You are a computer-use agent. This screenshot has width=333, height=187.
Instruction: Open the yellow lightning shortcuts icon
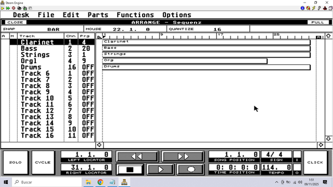tap(314, 8)
